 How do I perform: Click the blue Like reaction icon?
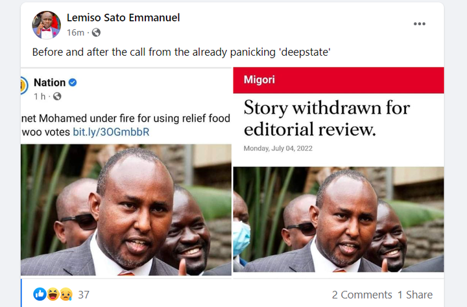click(40, 295)
